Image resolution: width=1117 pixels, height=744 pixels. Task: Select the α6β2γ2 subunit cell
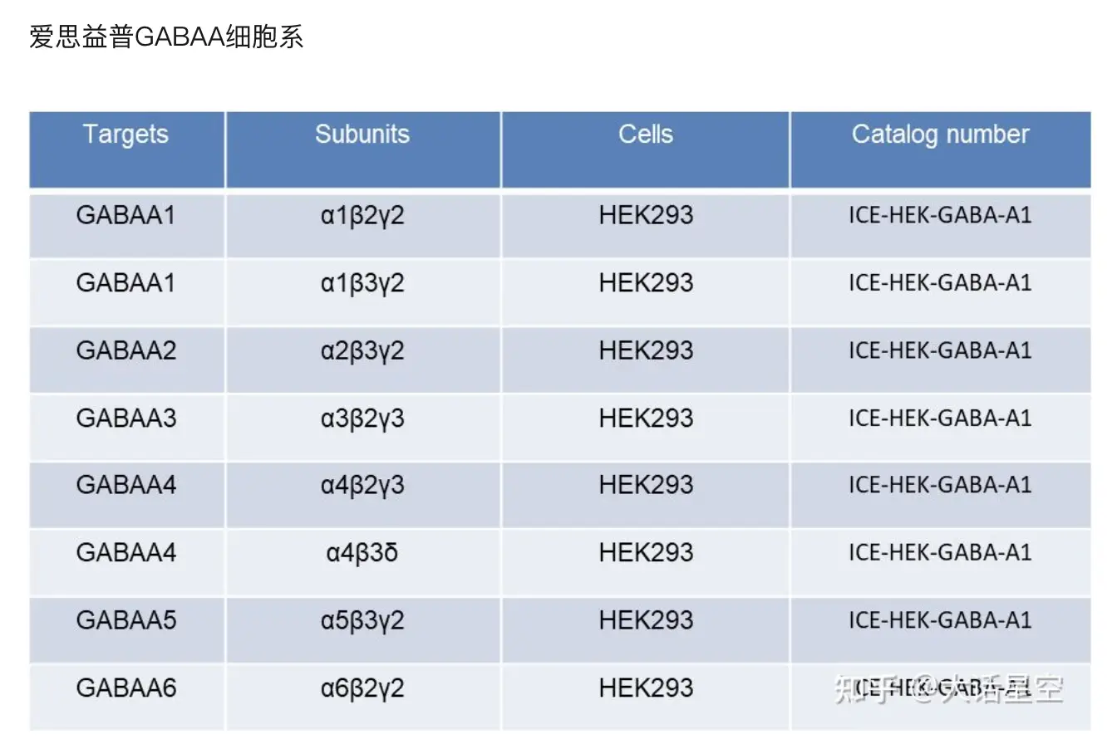pyautogui.click(x=362, y=697)
